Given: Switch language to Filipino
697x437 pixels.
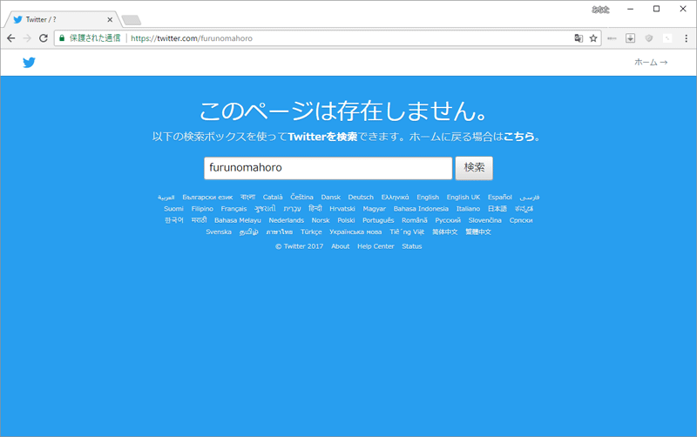Looking at the screenshot, I should tap(202, 209).
